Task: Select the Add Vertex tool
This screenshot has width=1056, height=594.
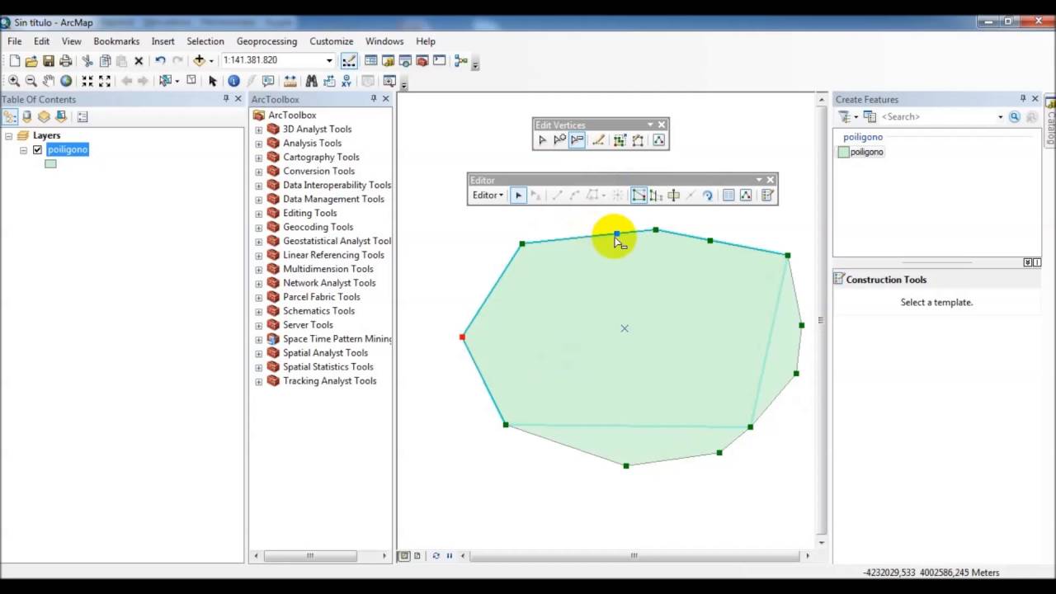Action: coord(559,140)
